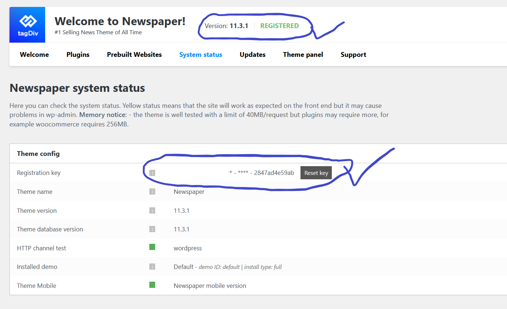
Task: Click the REGISTERED status label
Action: point(279,26)
